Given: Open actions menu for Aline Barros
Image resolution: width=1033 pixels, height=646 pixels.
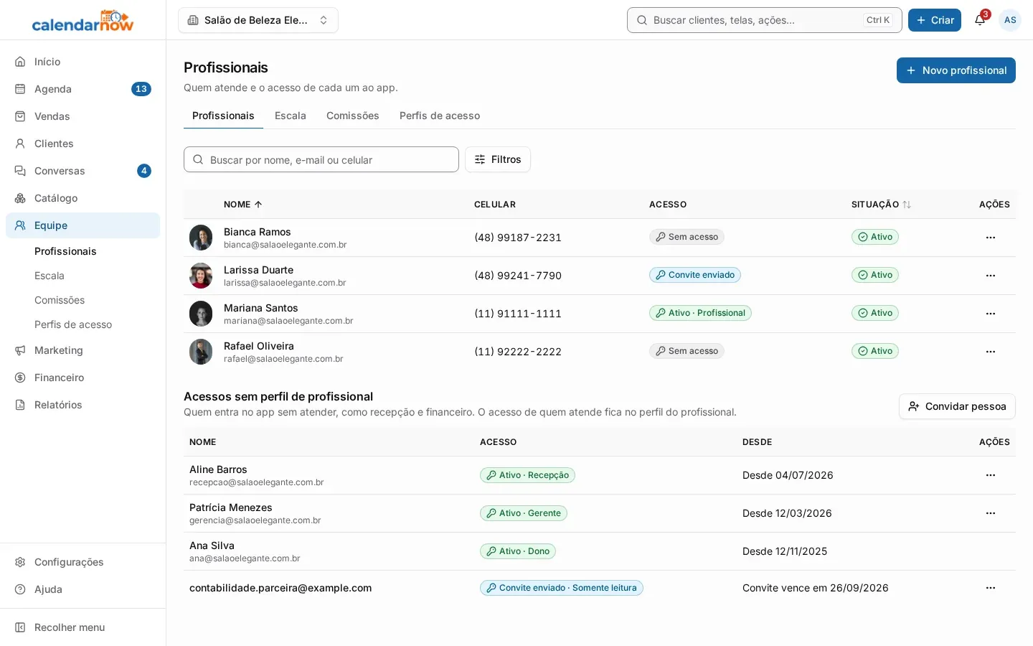Looking at the screenshot, I should 991,475.
